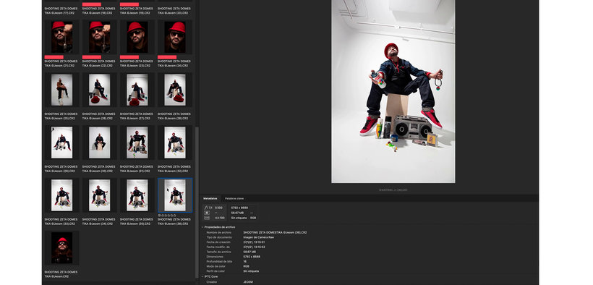Click the red label bar under thumbnail (21)
This screenshot has width=593, height=285.
[x=54, y=57]
